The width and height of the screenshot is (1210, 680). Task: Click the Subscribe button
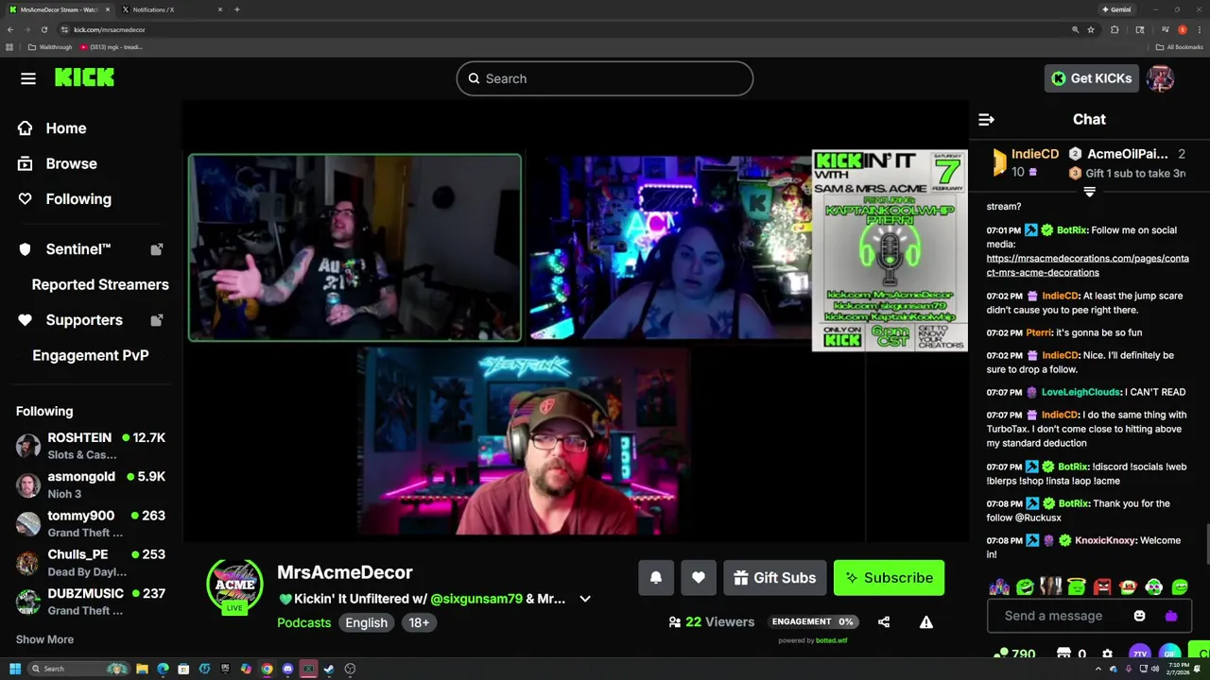coord(889,578)
